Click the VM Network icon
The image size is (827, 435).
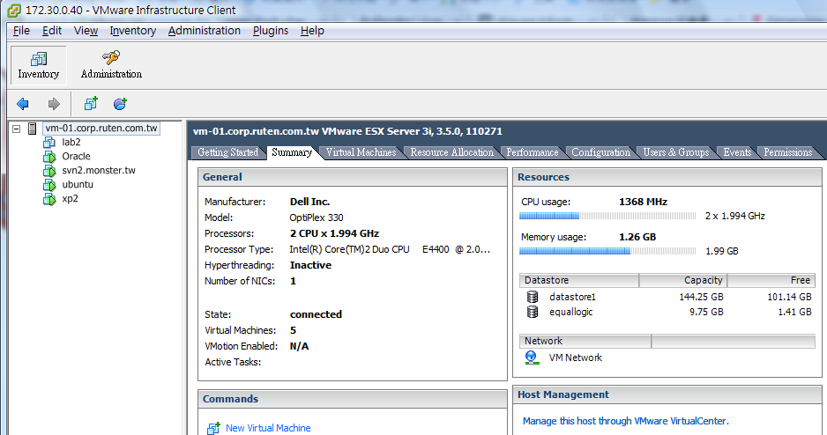[x=532, y=358]
